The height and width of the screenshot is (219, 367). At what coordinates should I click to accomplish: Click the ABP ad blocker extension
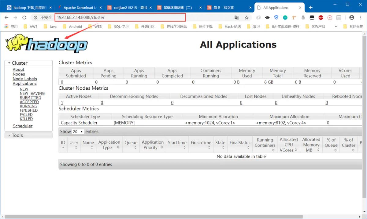(321, 18)
